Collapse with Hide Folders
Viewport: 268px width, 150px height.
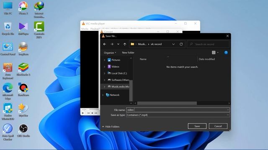111,127
